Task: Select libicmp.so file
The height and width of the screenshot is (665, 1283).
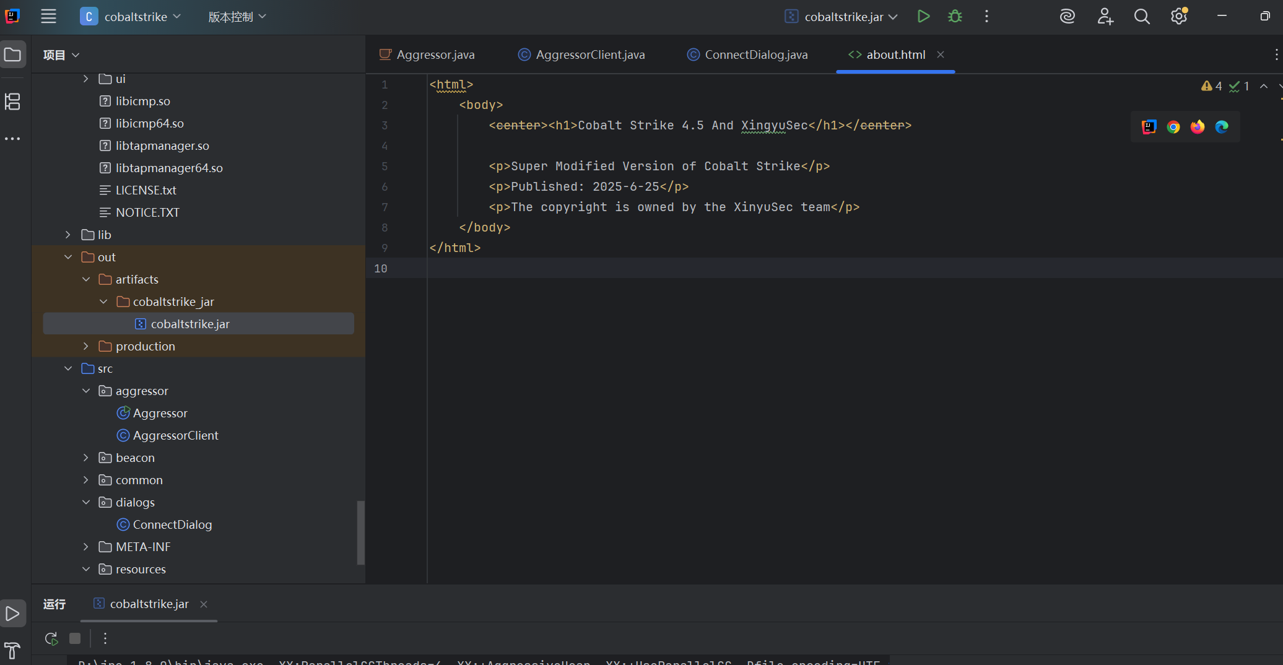Action: coord(135,101)
